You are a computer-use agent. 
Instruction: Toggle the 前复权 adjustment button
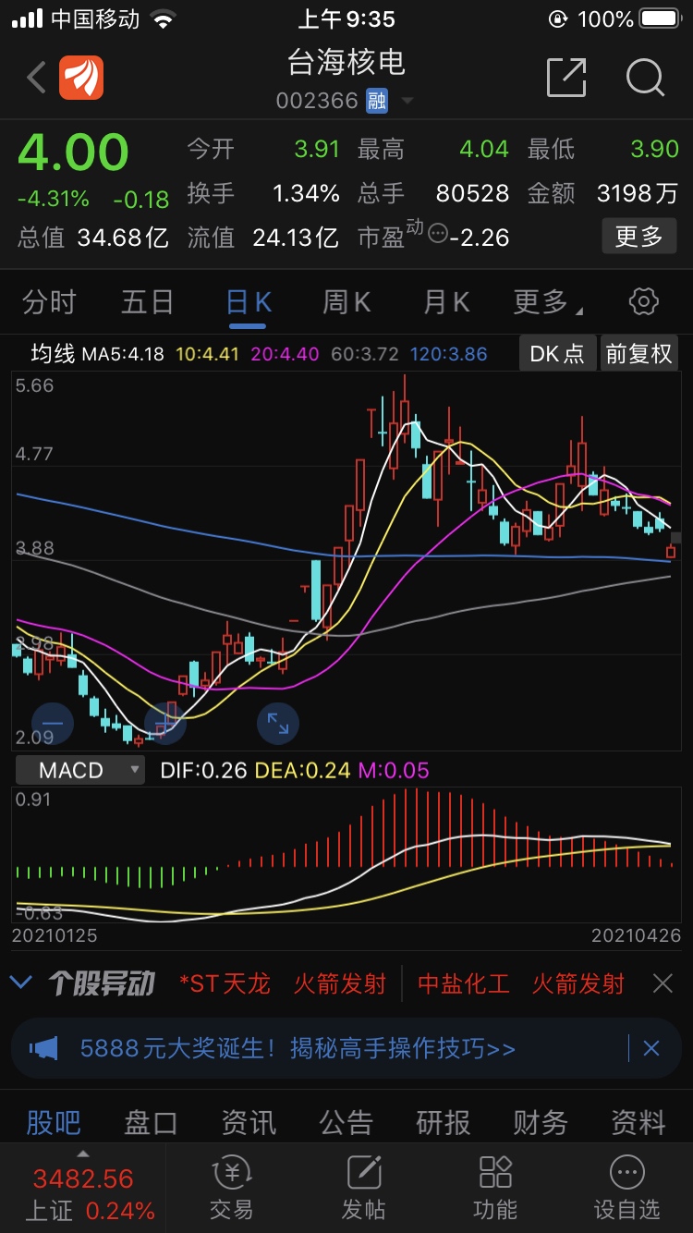(638, 354)
